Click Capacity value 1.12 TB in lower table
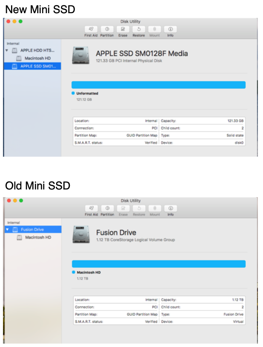 tap(238, 300)
